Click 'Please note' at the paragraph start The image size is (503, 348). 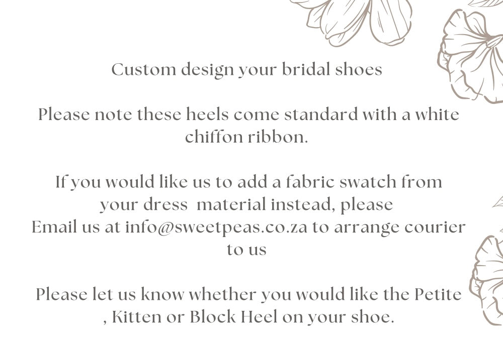click(x=85, y=114)
